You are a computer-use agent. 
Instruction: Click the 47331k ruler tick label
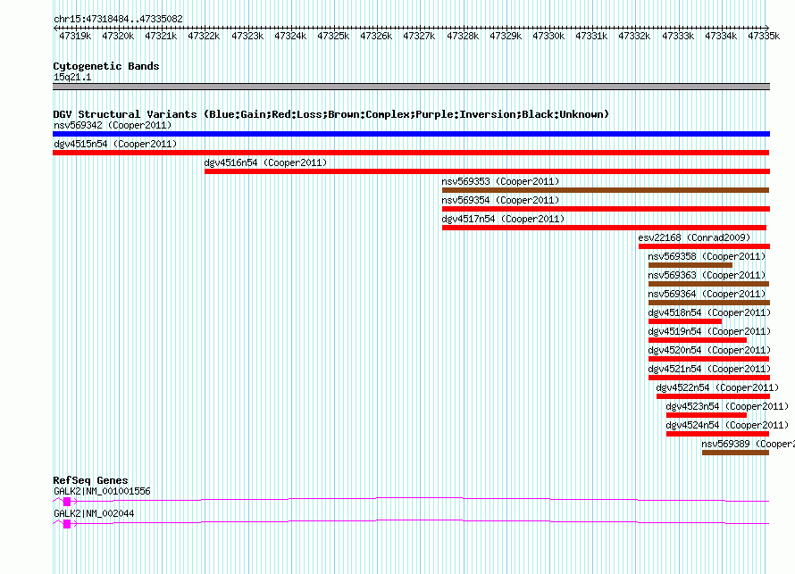[591, 36]
